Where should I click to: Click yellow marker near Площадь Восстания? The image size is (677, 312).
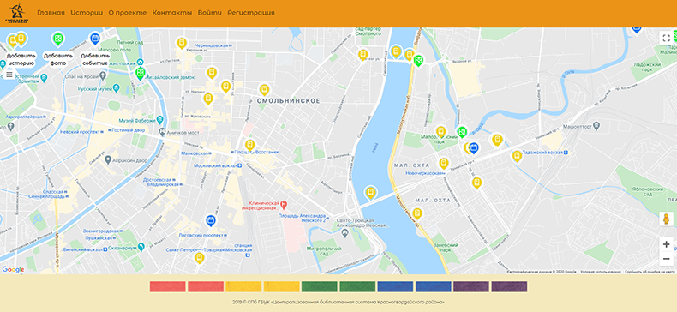249,145
